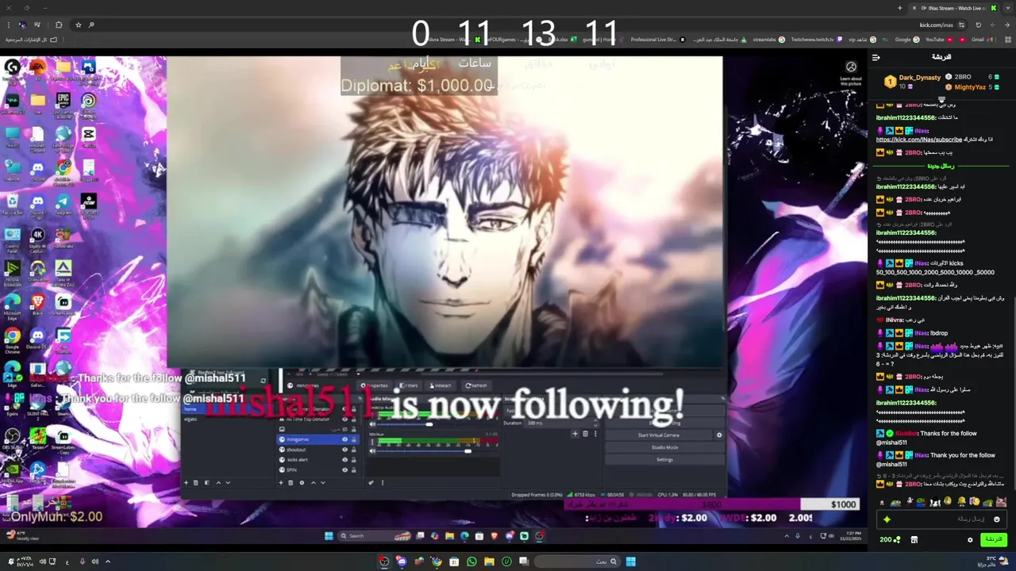This screenshot has height=571, width=1016.
Task: Open a new browser tab with plus icon
Action: pos(899,8)
